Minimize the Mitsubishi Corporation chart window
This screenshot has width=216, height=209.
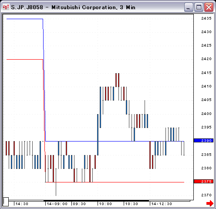tap(189, 7)
